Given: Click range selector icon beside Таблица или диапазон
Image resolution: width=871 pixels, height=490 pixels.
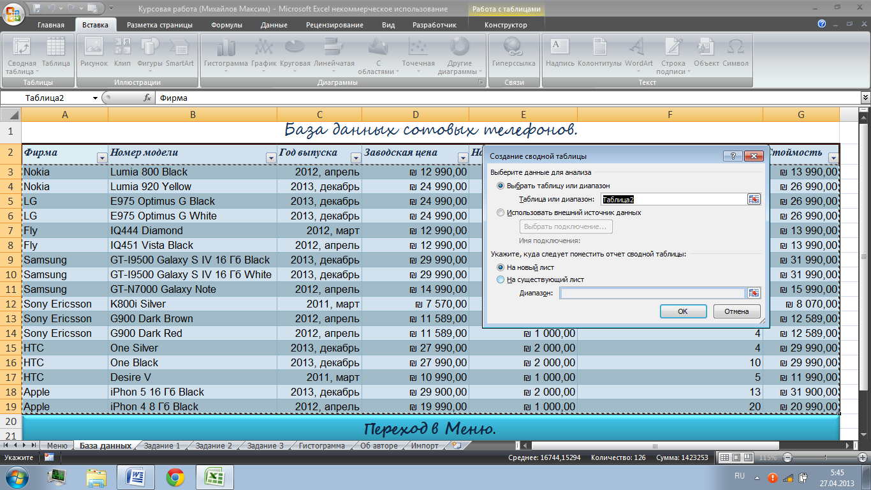Looking at the screenshot, I should pos(754,200).
